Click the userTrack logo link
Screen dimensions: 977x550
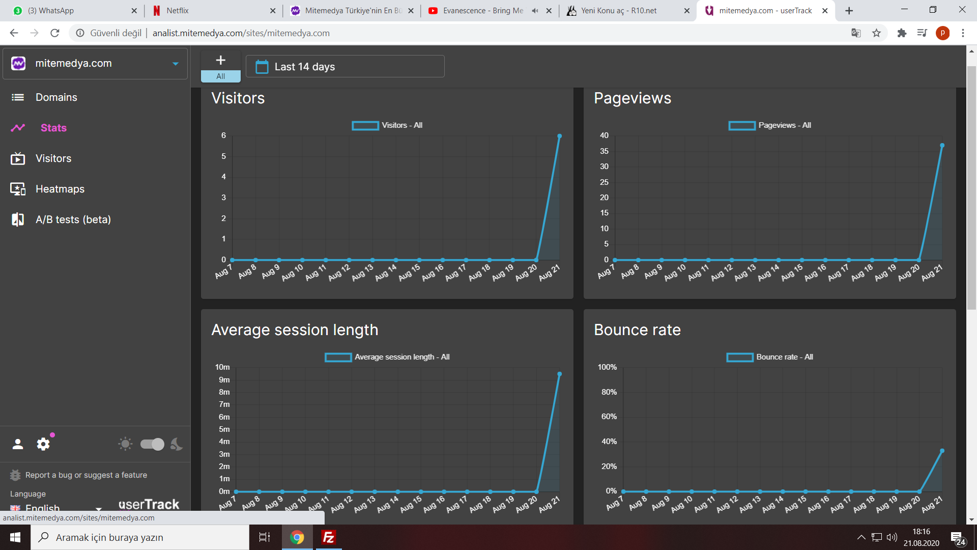pos(149,504)
